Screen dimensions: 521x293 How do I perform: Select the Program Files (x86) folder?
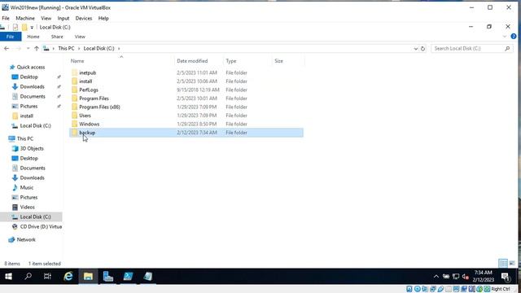pos(99,107)
